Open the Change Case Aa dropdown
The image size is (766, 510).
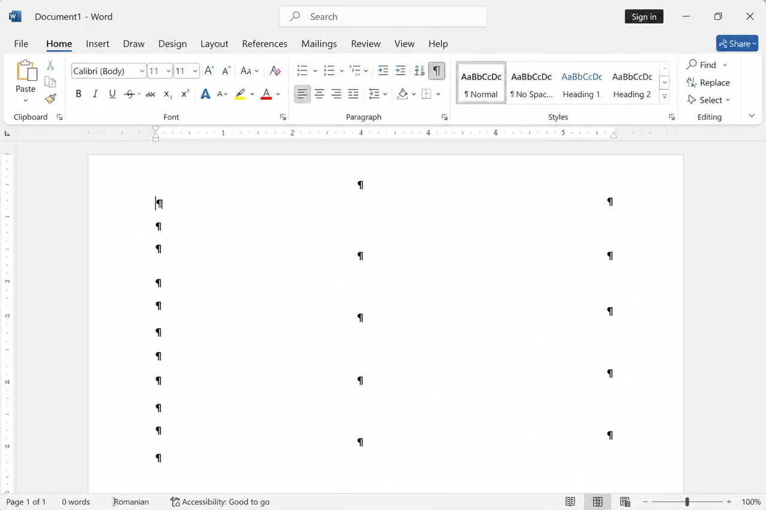click(x=250, y=71)
